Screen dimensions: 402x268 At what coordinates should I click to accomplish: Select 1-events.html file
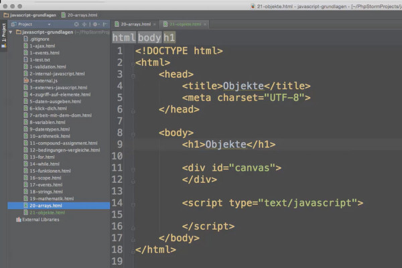(x=44, y=53)
